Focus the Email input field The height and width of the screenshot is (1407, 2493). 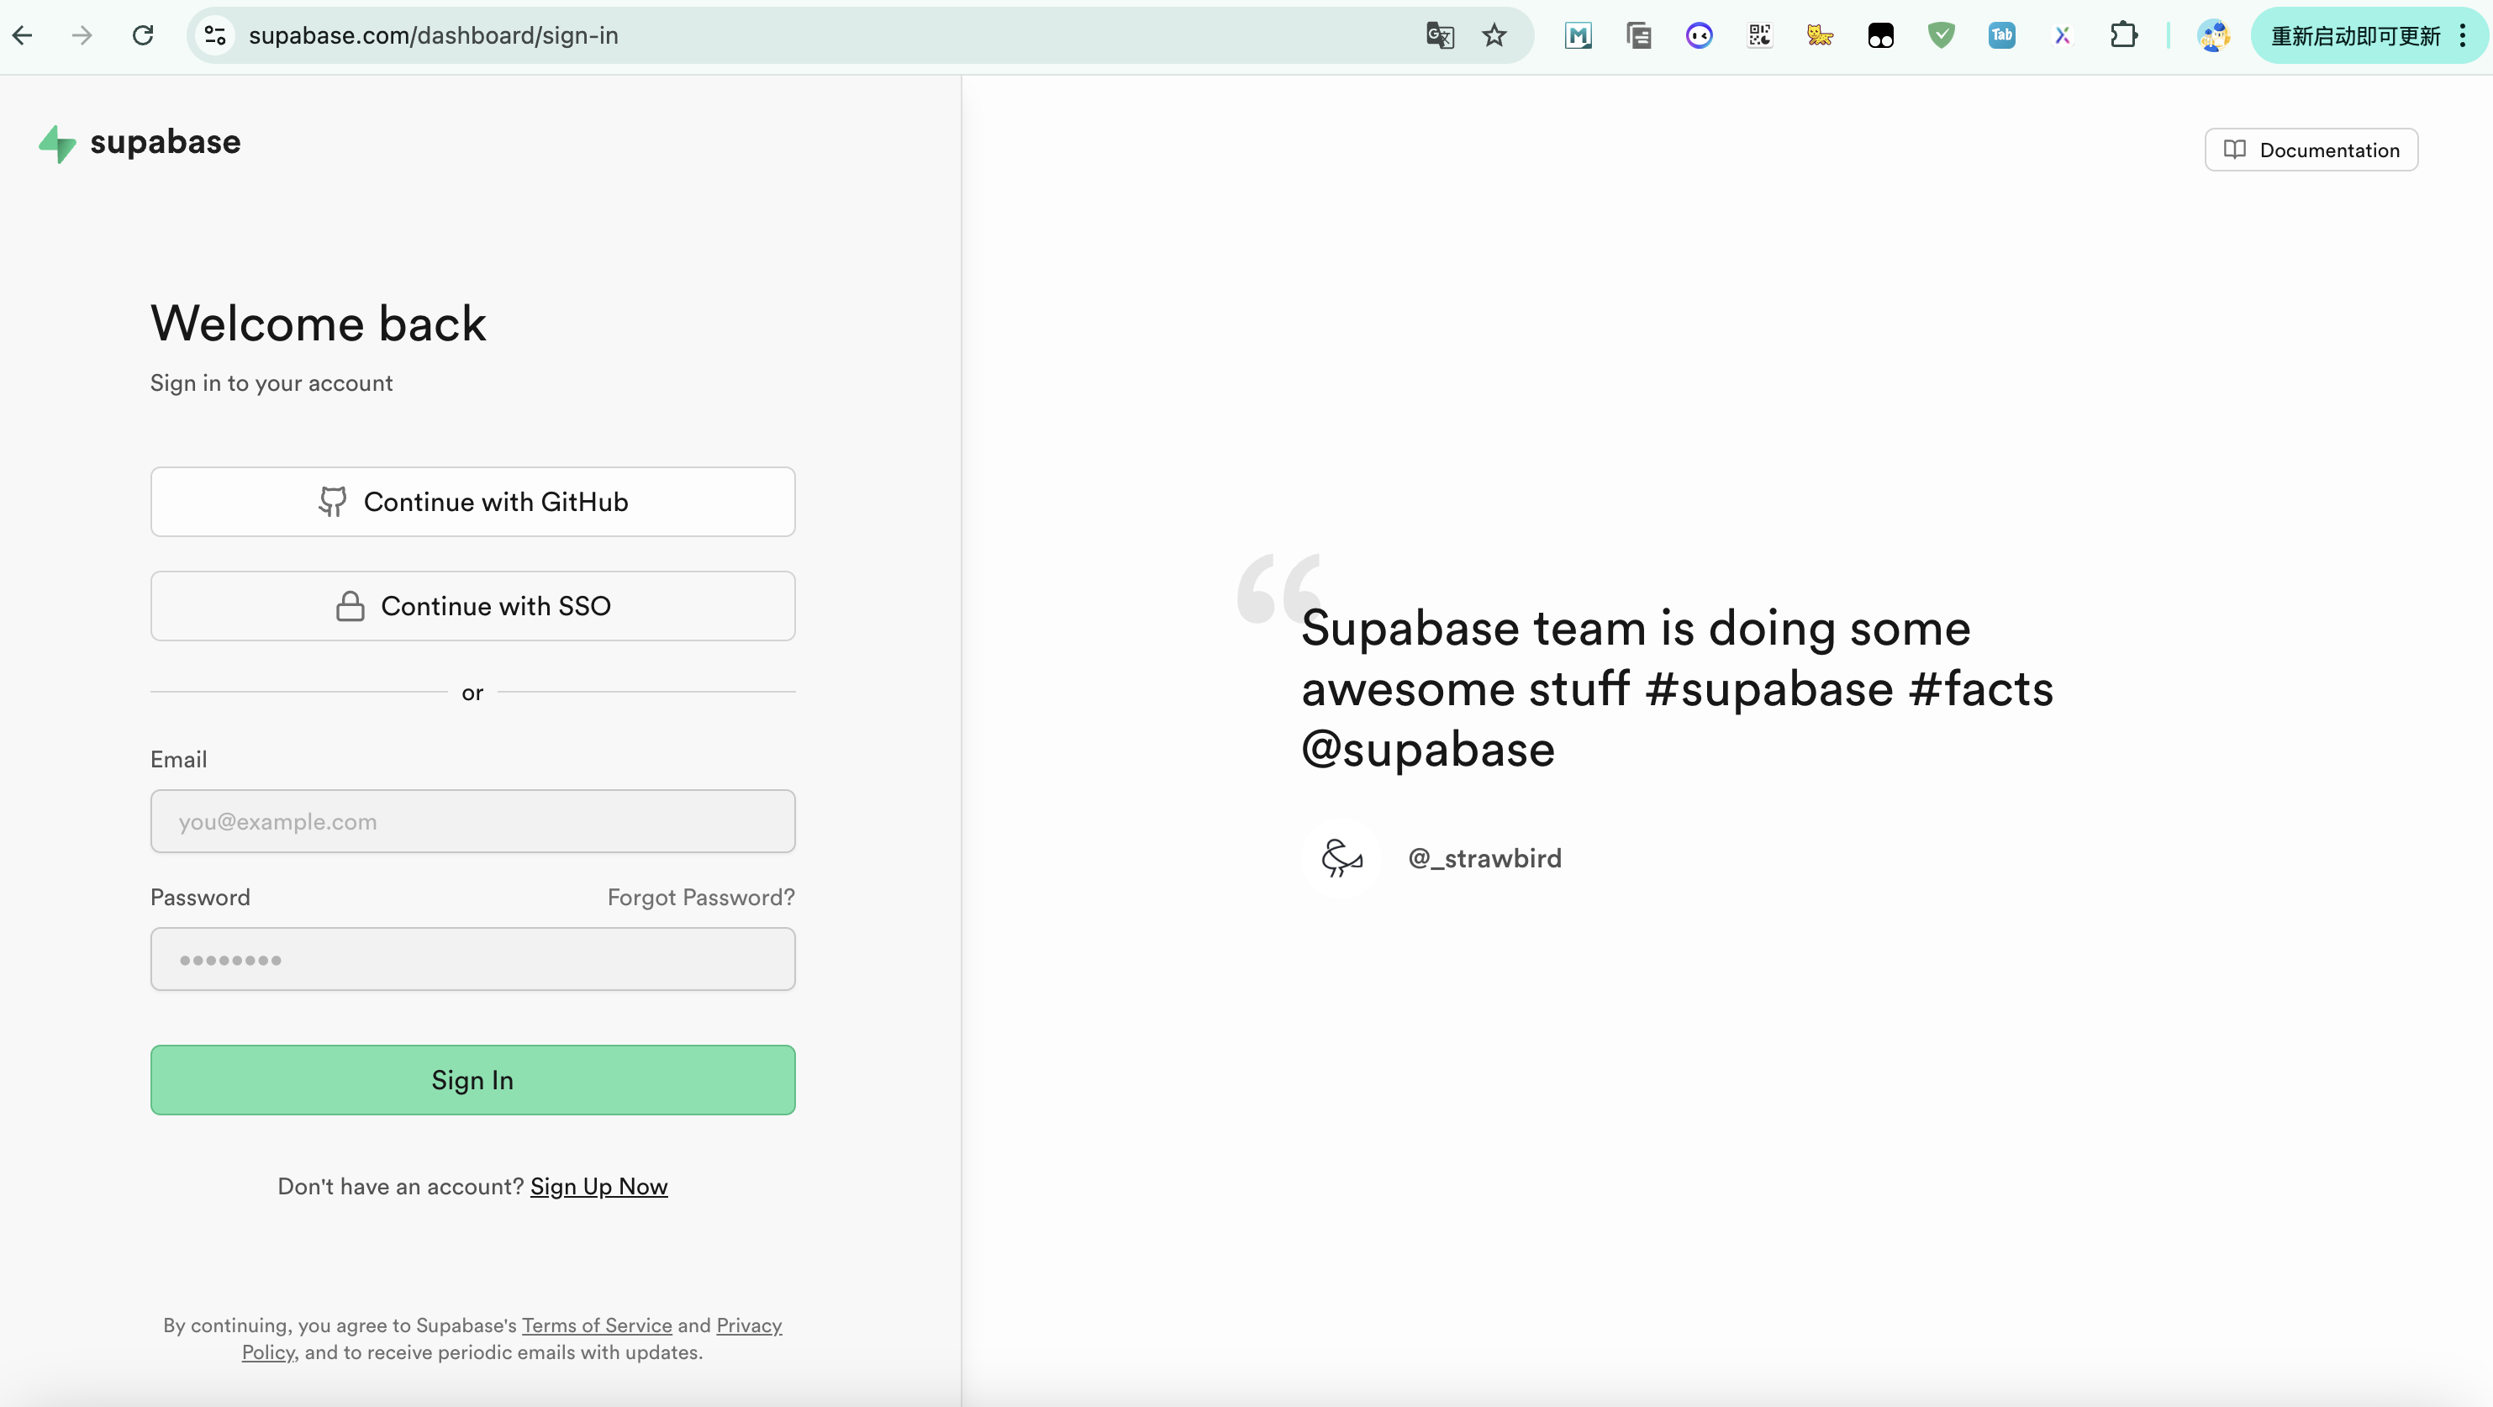[472, 820]
